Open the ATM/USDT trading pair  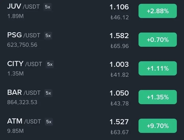coord(92,126)
